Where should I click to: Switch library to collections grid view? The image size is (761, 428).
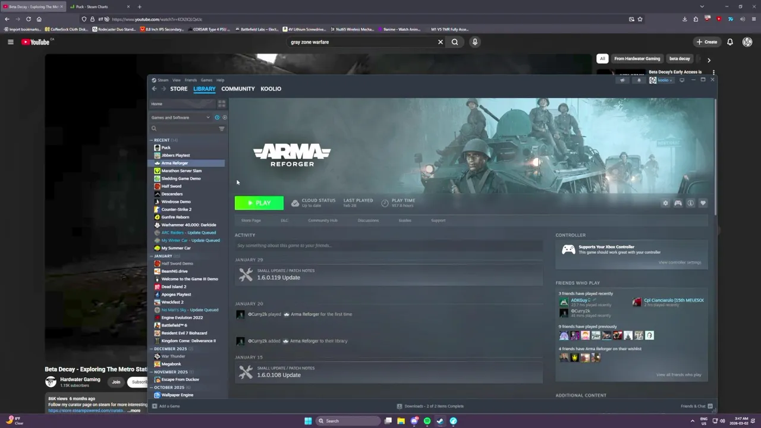pyautogui.click(x=222, y=103)
